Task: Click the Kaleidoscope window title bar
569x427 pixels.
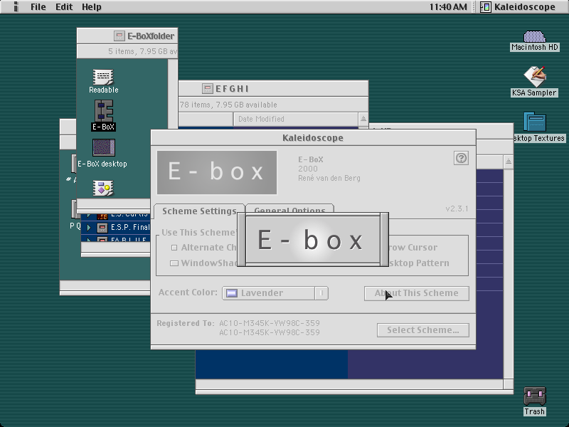Action: click(313, 138)
